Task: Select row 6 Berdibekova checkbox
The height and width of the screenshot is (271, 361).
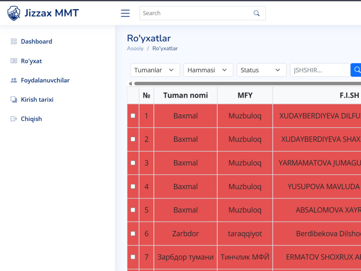Action: 133,234
